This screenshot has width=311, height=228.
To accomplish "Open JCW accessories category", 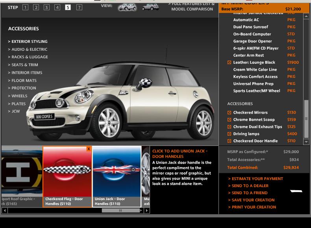I will pyautogui.click(x=14, y=111).
